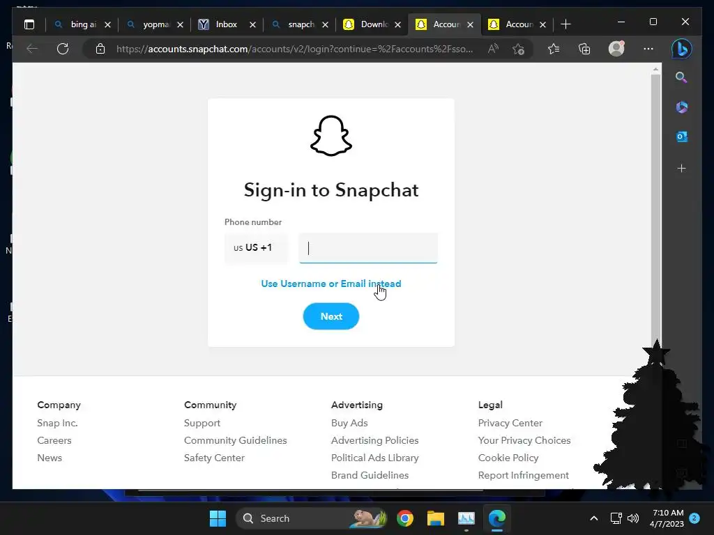The width and height of the screenshot is (714, 535).
Task: Open Brand Guidelines link
Action: pyautogui.click(x=370, y=475)
